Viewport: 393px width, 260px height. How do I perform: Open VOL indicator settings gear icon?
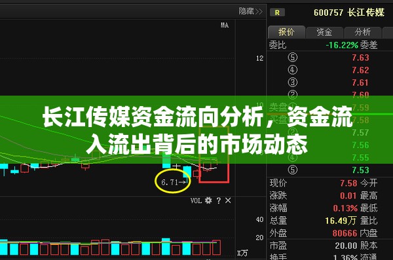click(208, 200)
